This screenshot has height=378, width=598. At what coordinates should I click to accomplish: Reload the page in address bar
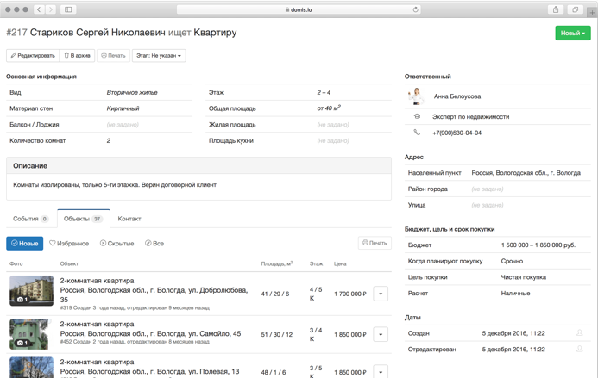pos(415,9)
